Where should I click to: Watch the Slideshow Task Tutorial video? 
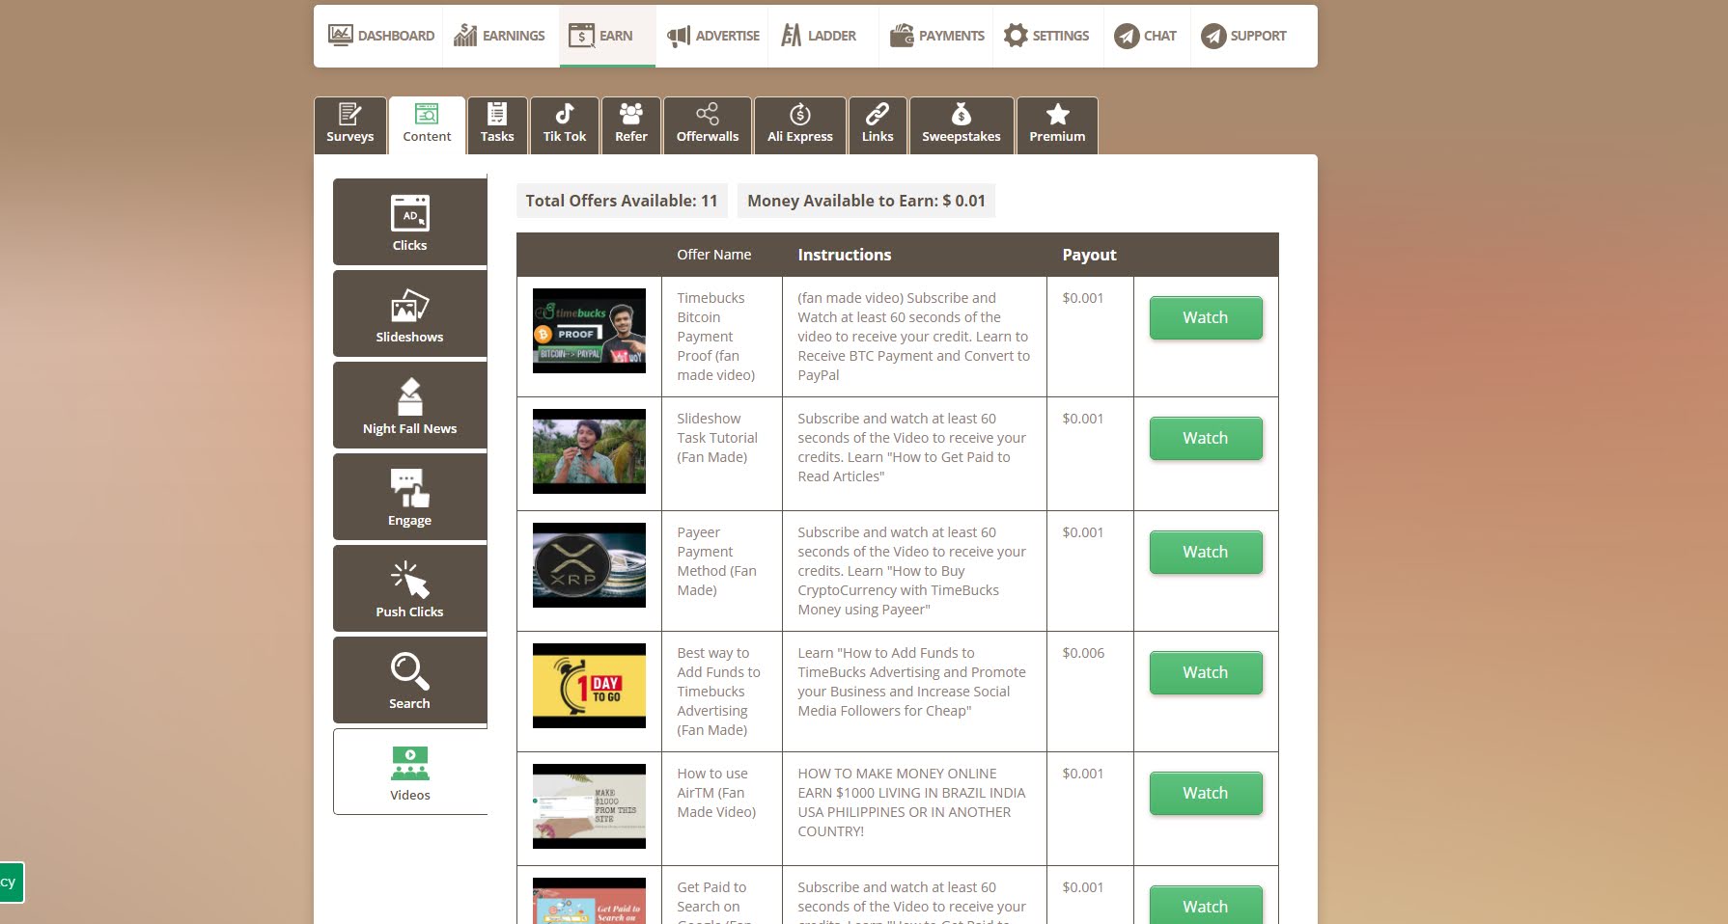point(1206,438)
